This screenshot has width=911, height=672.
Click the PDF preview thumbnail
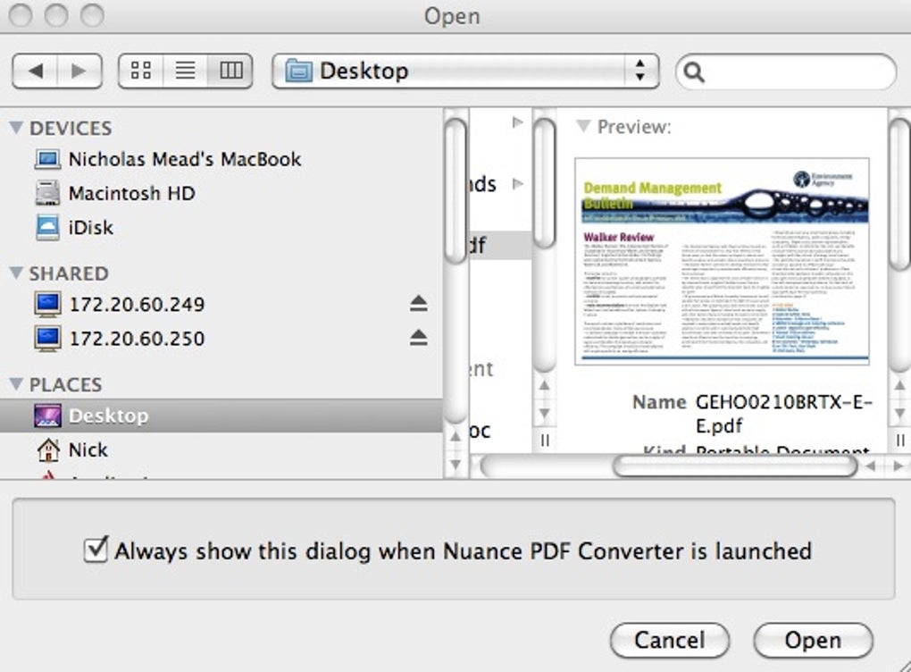click(x=723, y=261)
